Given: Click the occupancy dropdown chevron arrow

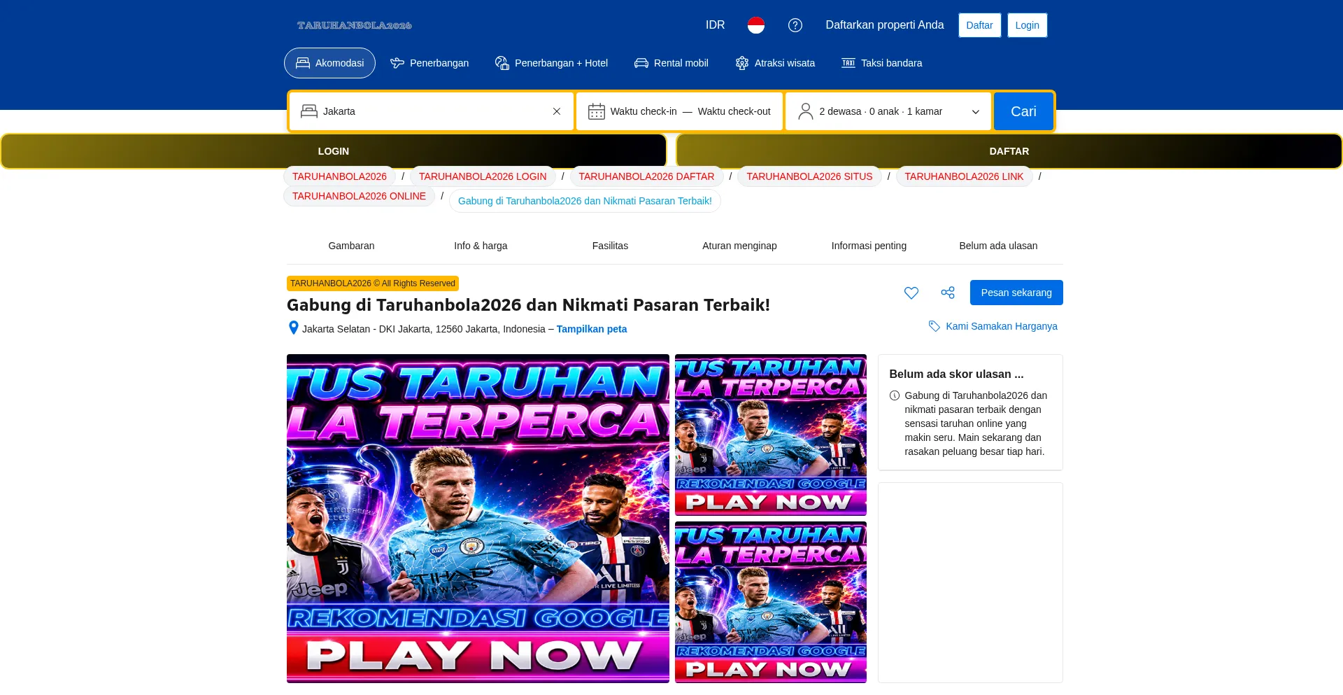Looking at the screenshot, I should click(x=976, y=112).
